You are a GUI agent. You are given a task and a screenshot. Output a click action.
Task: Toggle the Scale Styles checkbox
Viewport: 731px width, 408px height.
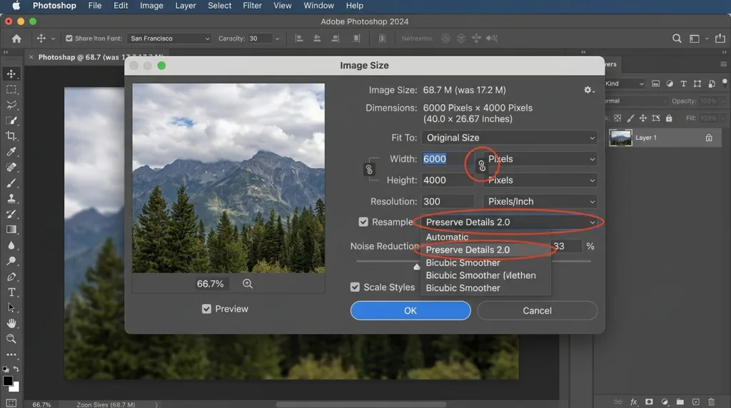tap(355, 287)
